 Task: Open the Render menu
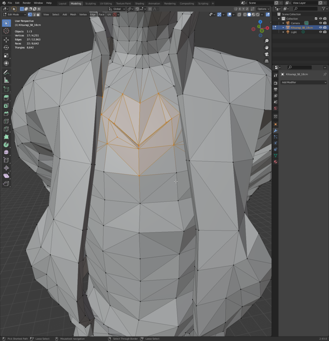click(27, 3)
